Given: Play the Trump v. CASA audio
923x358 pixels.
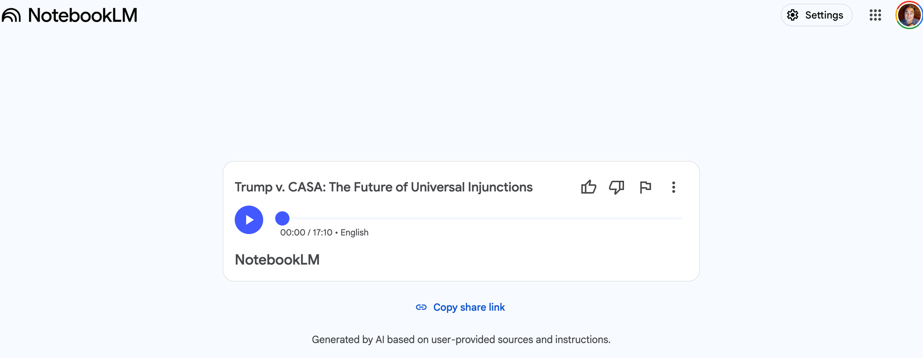Looking at the screenshot, I should tap(249, 220).
